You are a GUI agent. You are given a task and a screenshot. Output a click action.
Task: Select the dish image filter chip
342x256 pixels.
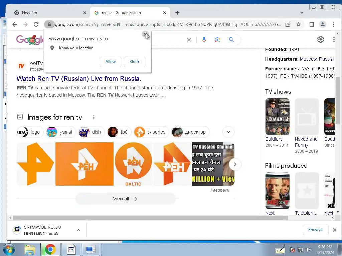pos(91,132)
